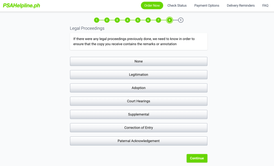Select Supplemental legal proceeding
Screen dimensions: 274x166
139,114
